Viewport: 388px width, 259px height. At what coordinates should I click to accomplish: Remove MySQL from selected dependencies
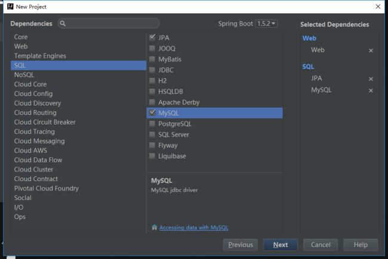[x=371, y=91]
